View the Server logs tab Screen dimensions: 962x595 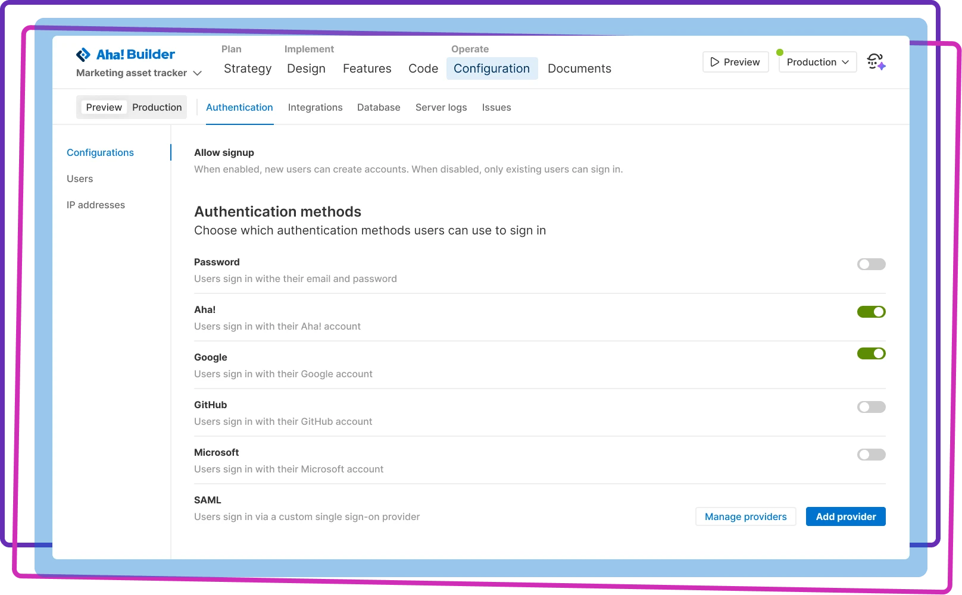click(441, 107)
